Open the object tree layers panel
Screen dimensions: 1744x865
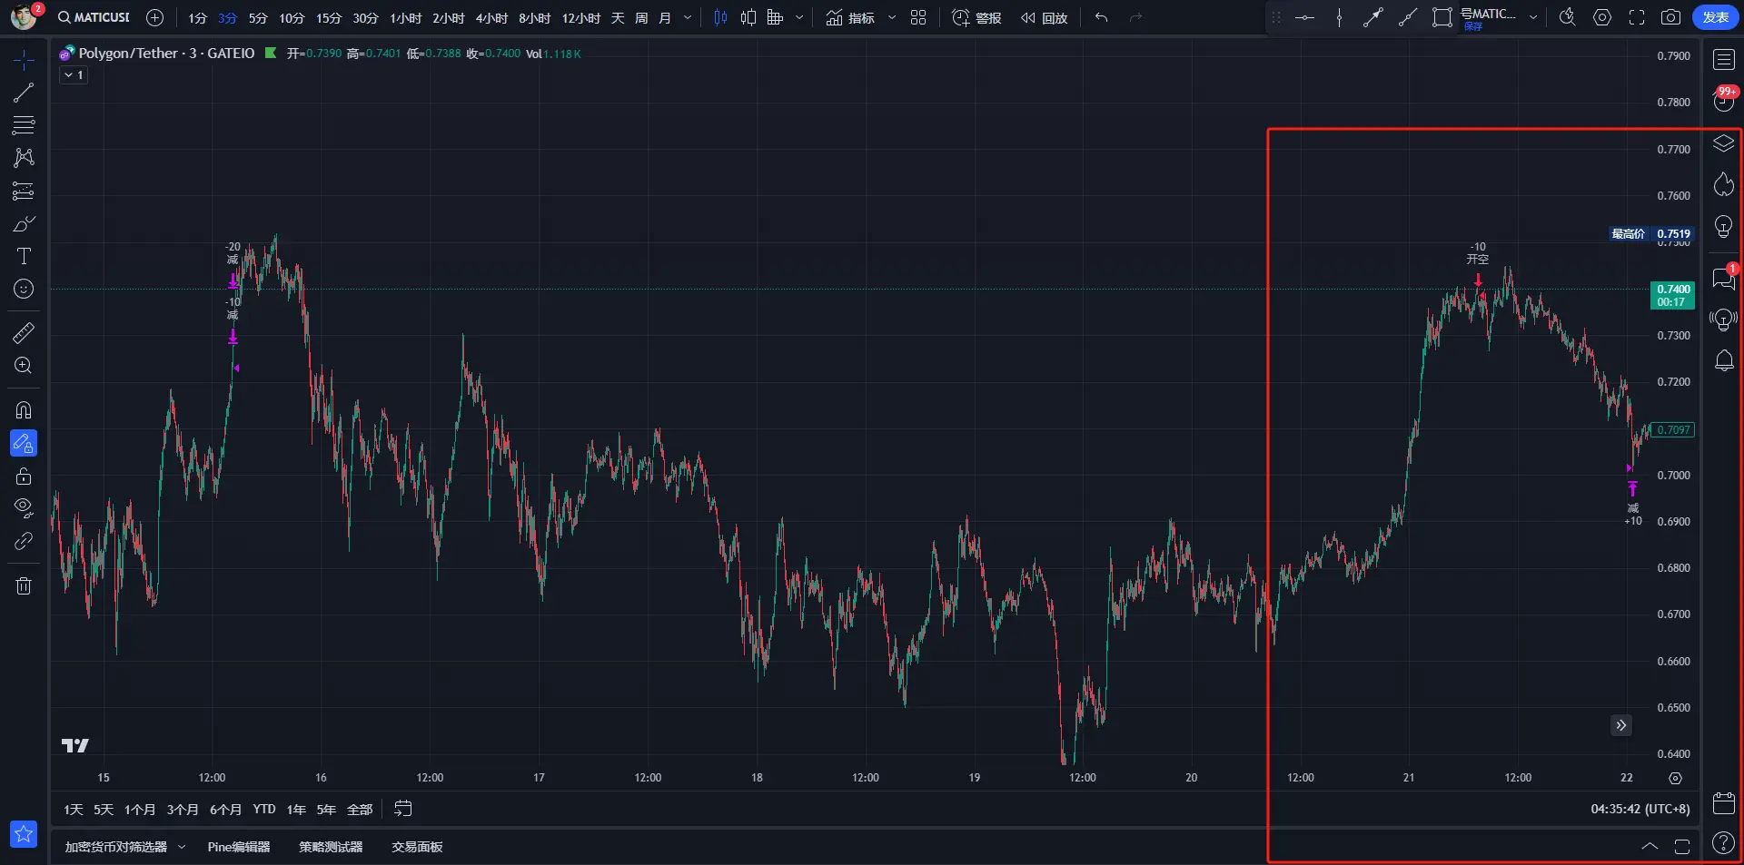click(1723, 143)
